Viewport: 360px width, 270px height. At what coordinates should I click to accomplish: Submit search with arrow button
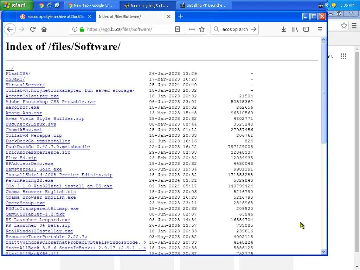(x=253, y=29)
